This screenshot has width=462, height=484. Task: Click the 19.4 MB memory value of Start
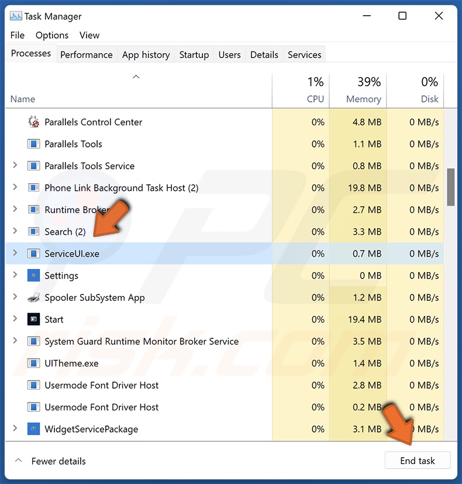(364, 319)
